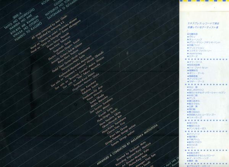Click the name 'Tsugutoshi Gotoh'
The height and width of the screenshot is (167, 229).
[x=62, y=46]
